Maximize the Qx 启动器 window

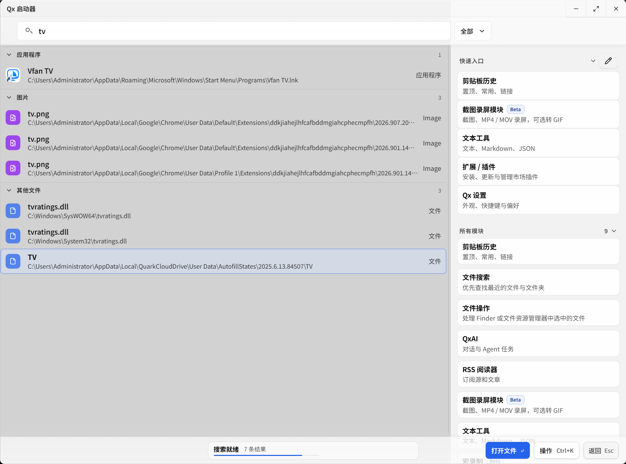[x=596, y=9]
